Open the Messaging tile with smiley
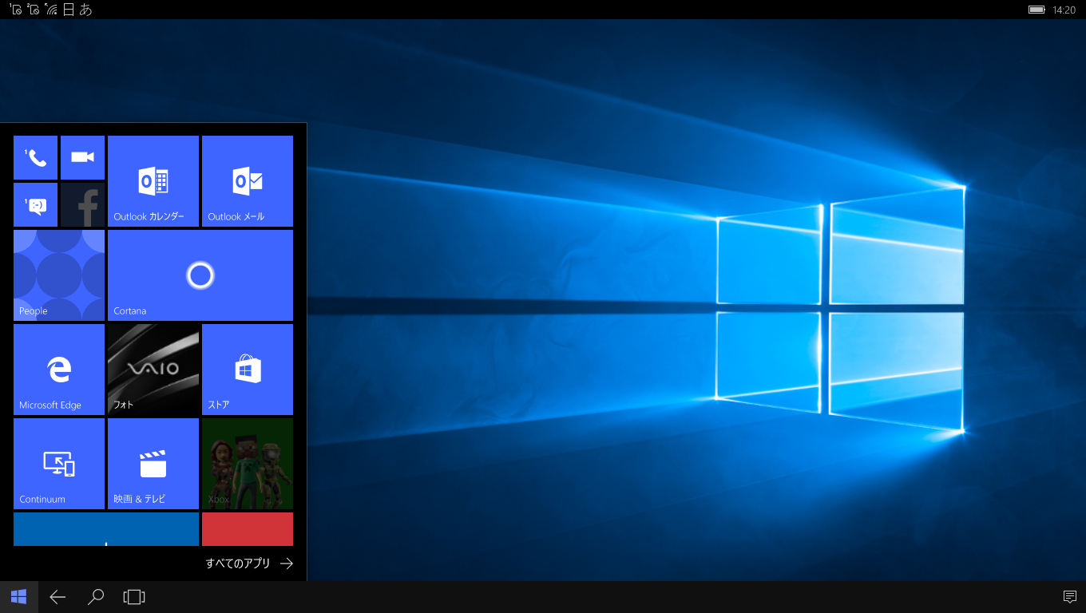The width and height of the screenshot is (1086, 613). click(x=35, y=204)
